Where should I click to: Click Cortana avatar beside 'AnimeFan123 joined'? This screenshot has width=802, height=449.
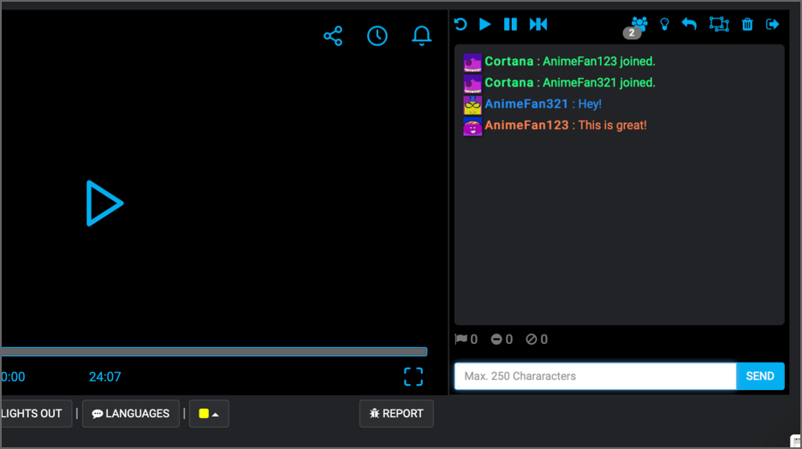tap(472, 62)
